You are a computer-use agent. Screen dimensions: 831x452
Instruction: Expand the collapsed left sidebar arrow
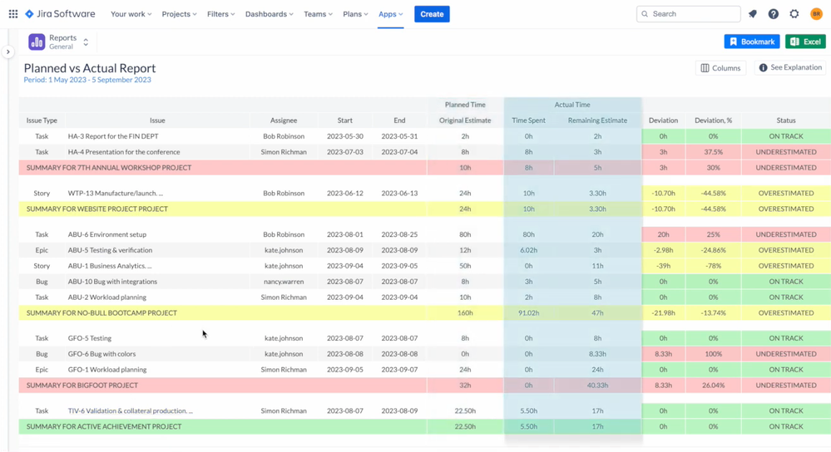[x=8, y=52]
